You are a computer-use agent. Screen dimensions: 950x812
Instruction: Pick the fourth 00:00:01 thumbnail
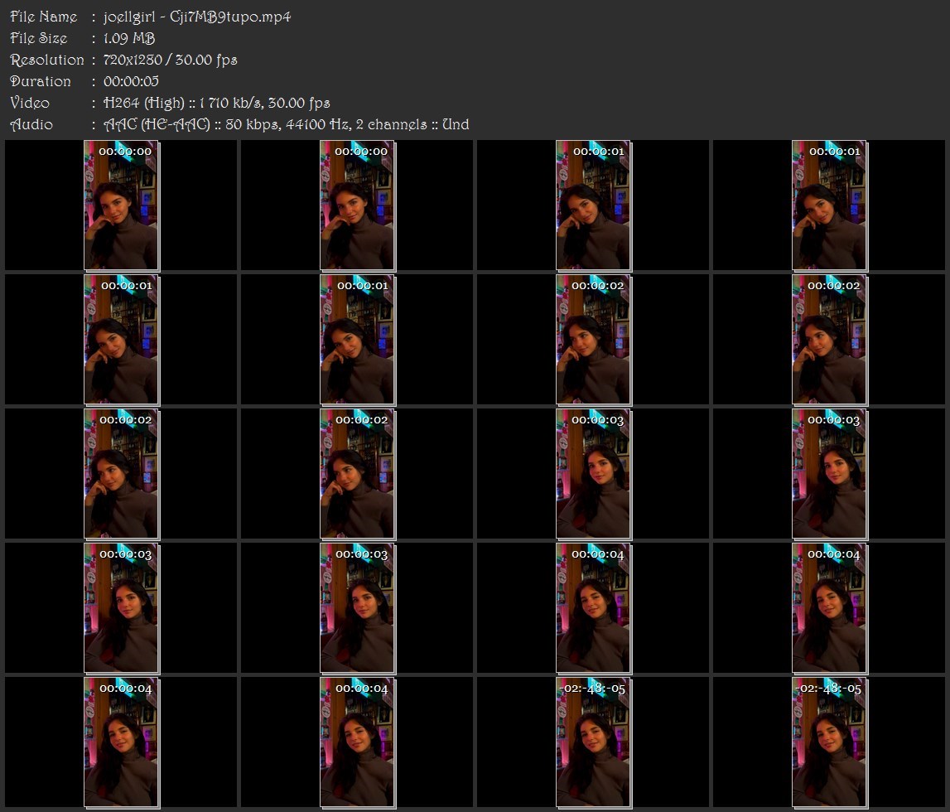358,340
